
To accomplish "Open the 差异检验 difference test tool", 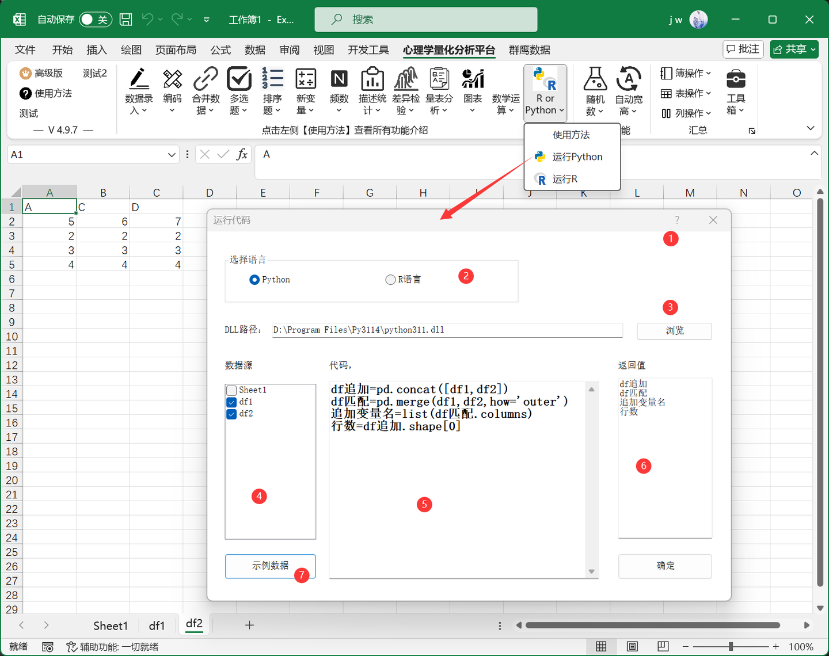I will 406,92.
